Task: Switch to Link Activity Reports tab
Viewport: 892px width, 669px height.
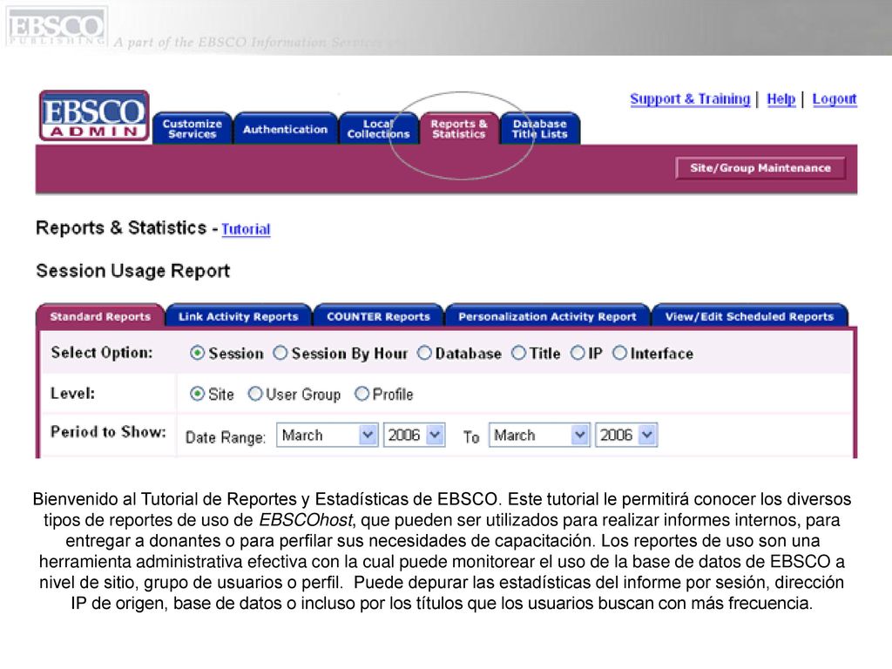Action: (239, 316)
